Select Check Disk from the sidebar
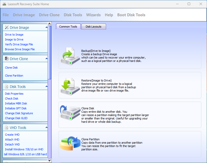 pos(12,98)
